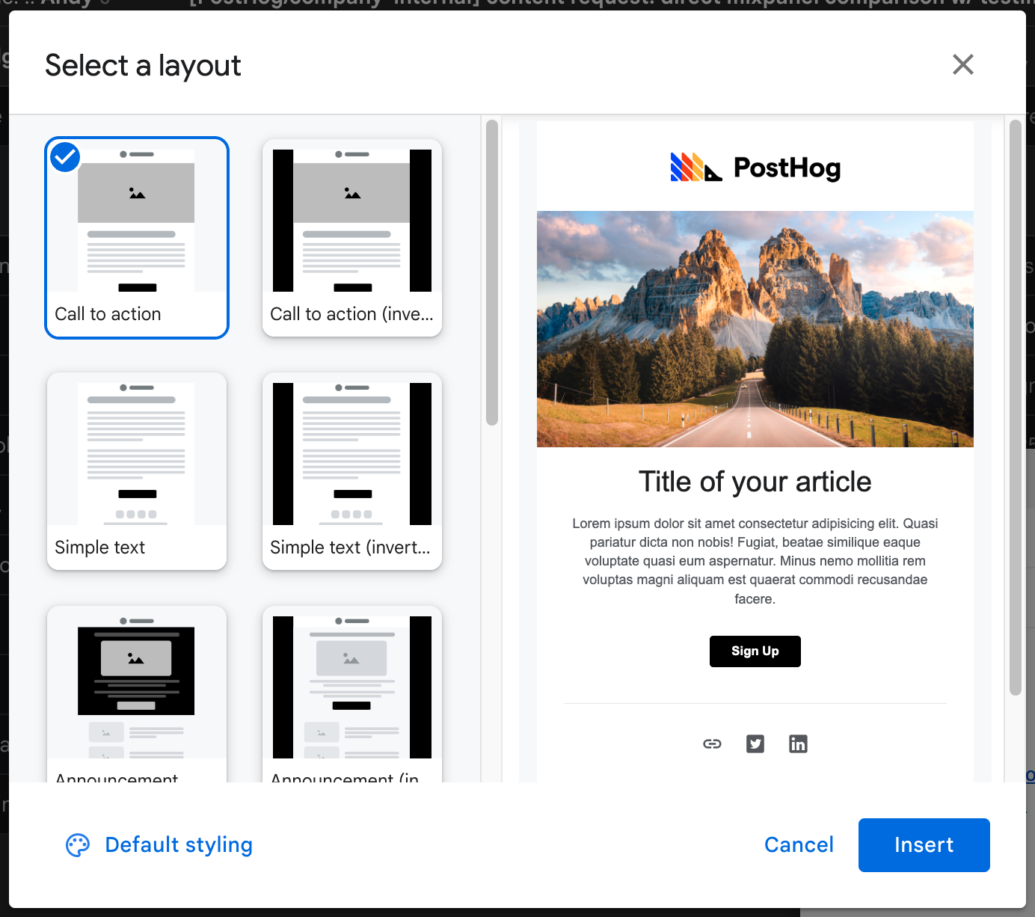Click the mountain road photo in the preview
This screenshot has height=917, width=1035.
pos(755,329)
